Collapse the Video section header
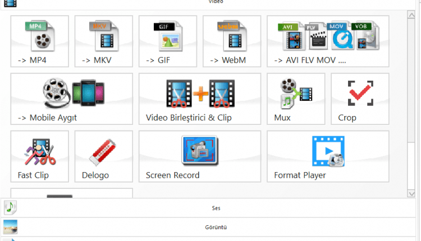The height and width of the screenshot is (241, 421). (x=216, y=2)
